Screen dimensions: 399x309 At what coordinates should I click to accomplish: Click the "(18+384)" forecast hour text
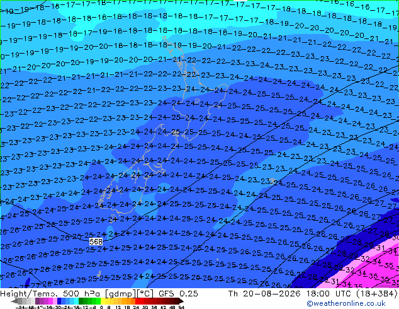pyautogui.click(x=375, y=294)
